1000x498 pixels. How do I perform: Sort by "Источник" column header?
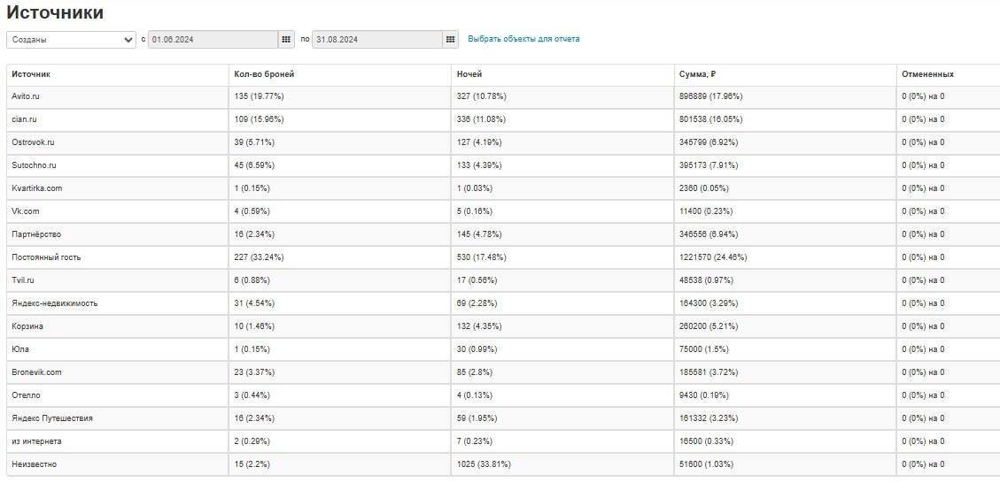(31, 74)
